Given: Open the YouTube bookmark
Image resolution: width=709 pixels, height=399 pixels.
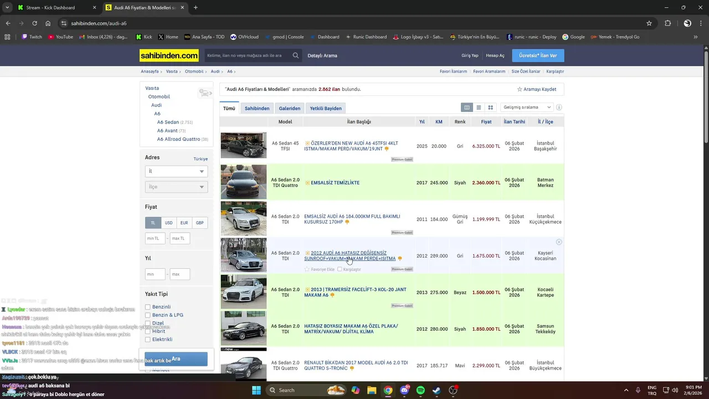Looking at the screenshot, I should pyautogui.click(x=60, y=37).
